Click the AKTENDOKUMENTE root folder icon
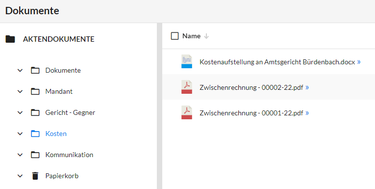This screenshot has height=189, width=375. coord(10,39)
